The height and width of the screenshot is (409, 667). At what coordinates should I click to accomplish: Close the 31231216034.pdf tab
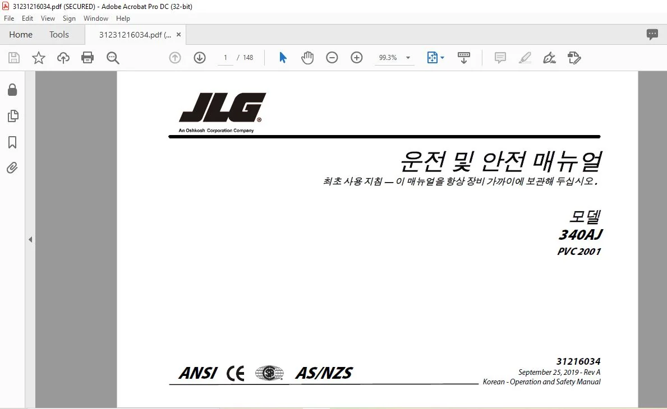coord(178,35)
